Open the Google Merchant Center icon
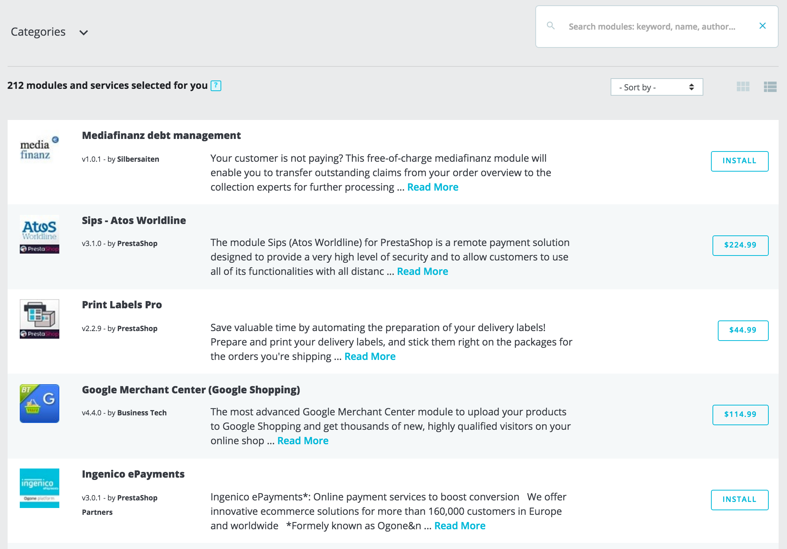 pos(40,404)
